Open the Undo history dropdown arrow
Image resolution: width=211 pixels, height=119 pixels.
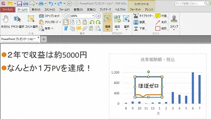click(55, 4)
